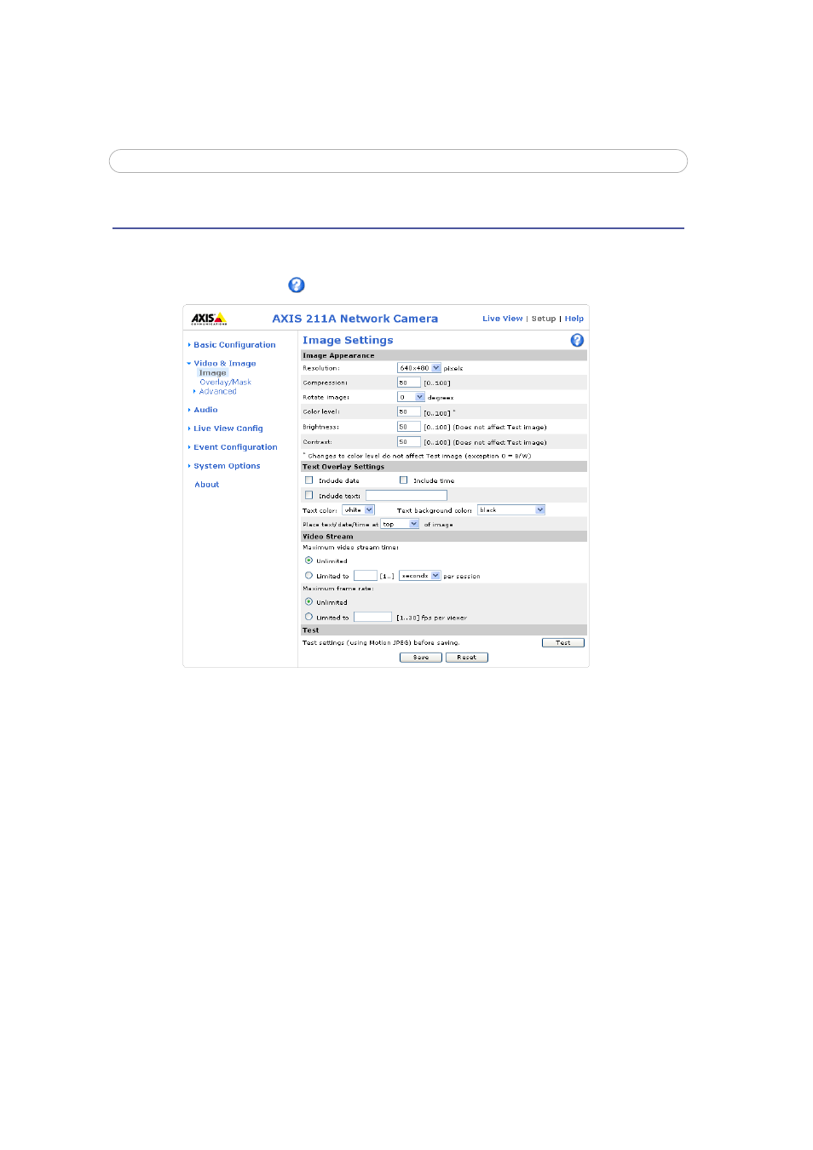Click the Test button

tap(563, 642)
